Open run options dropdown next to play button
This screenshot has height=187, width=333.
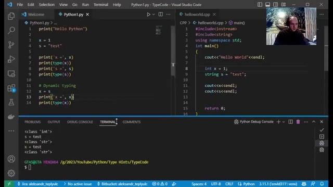coord(154,15)
